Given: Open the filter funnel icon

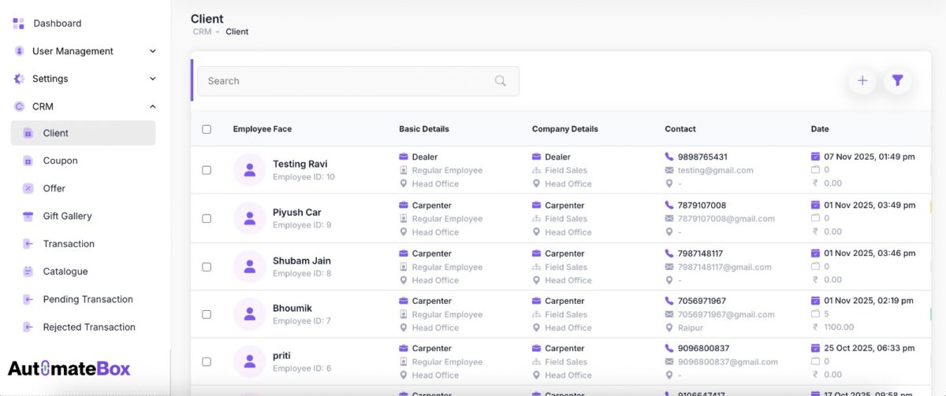Looking at the screenshot, I should (x=897, y=80).
